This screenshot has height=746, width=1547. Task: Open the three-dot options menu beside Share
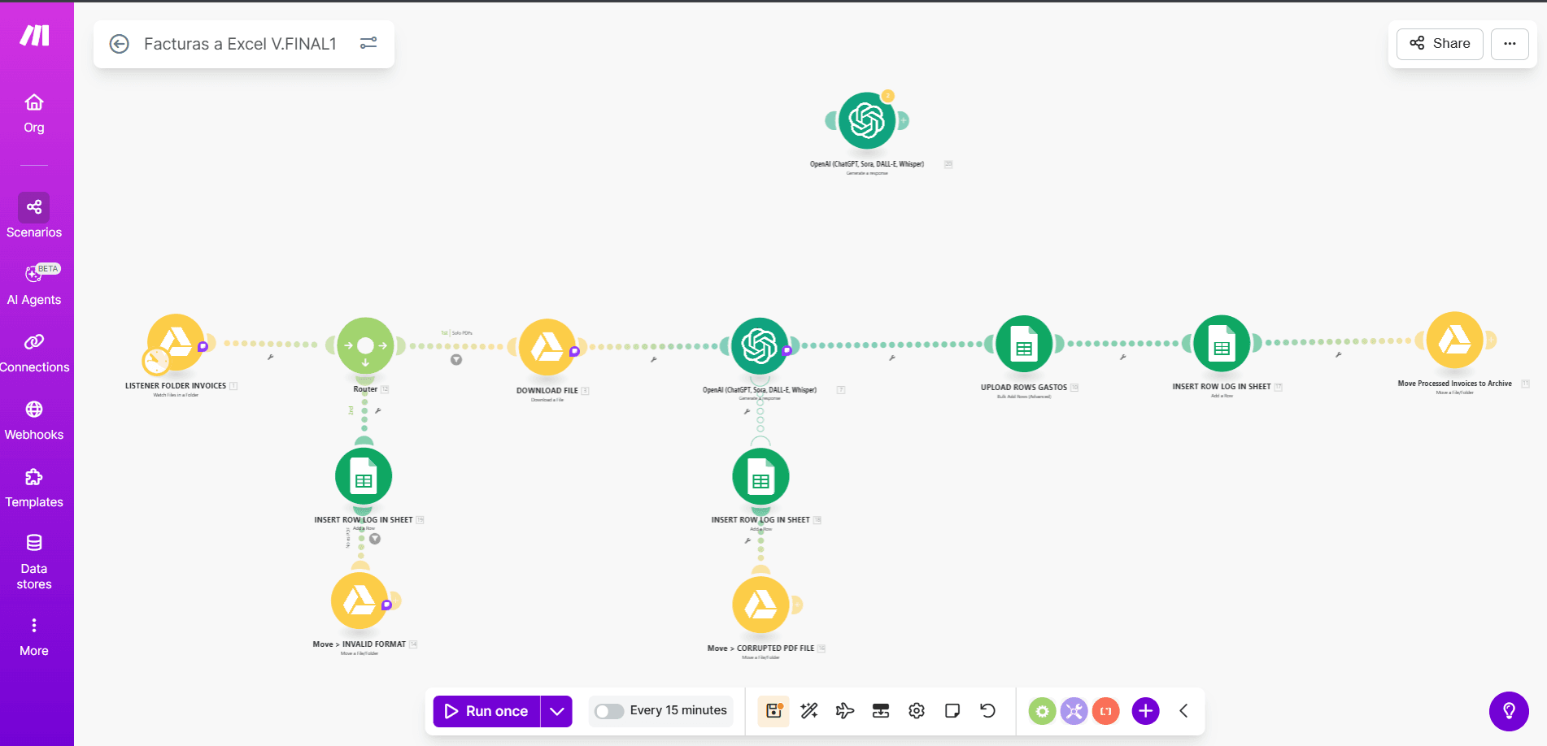pos(1510,44)
